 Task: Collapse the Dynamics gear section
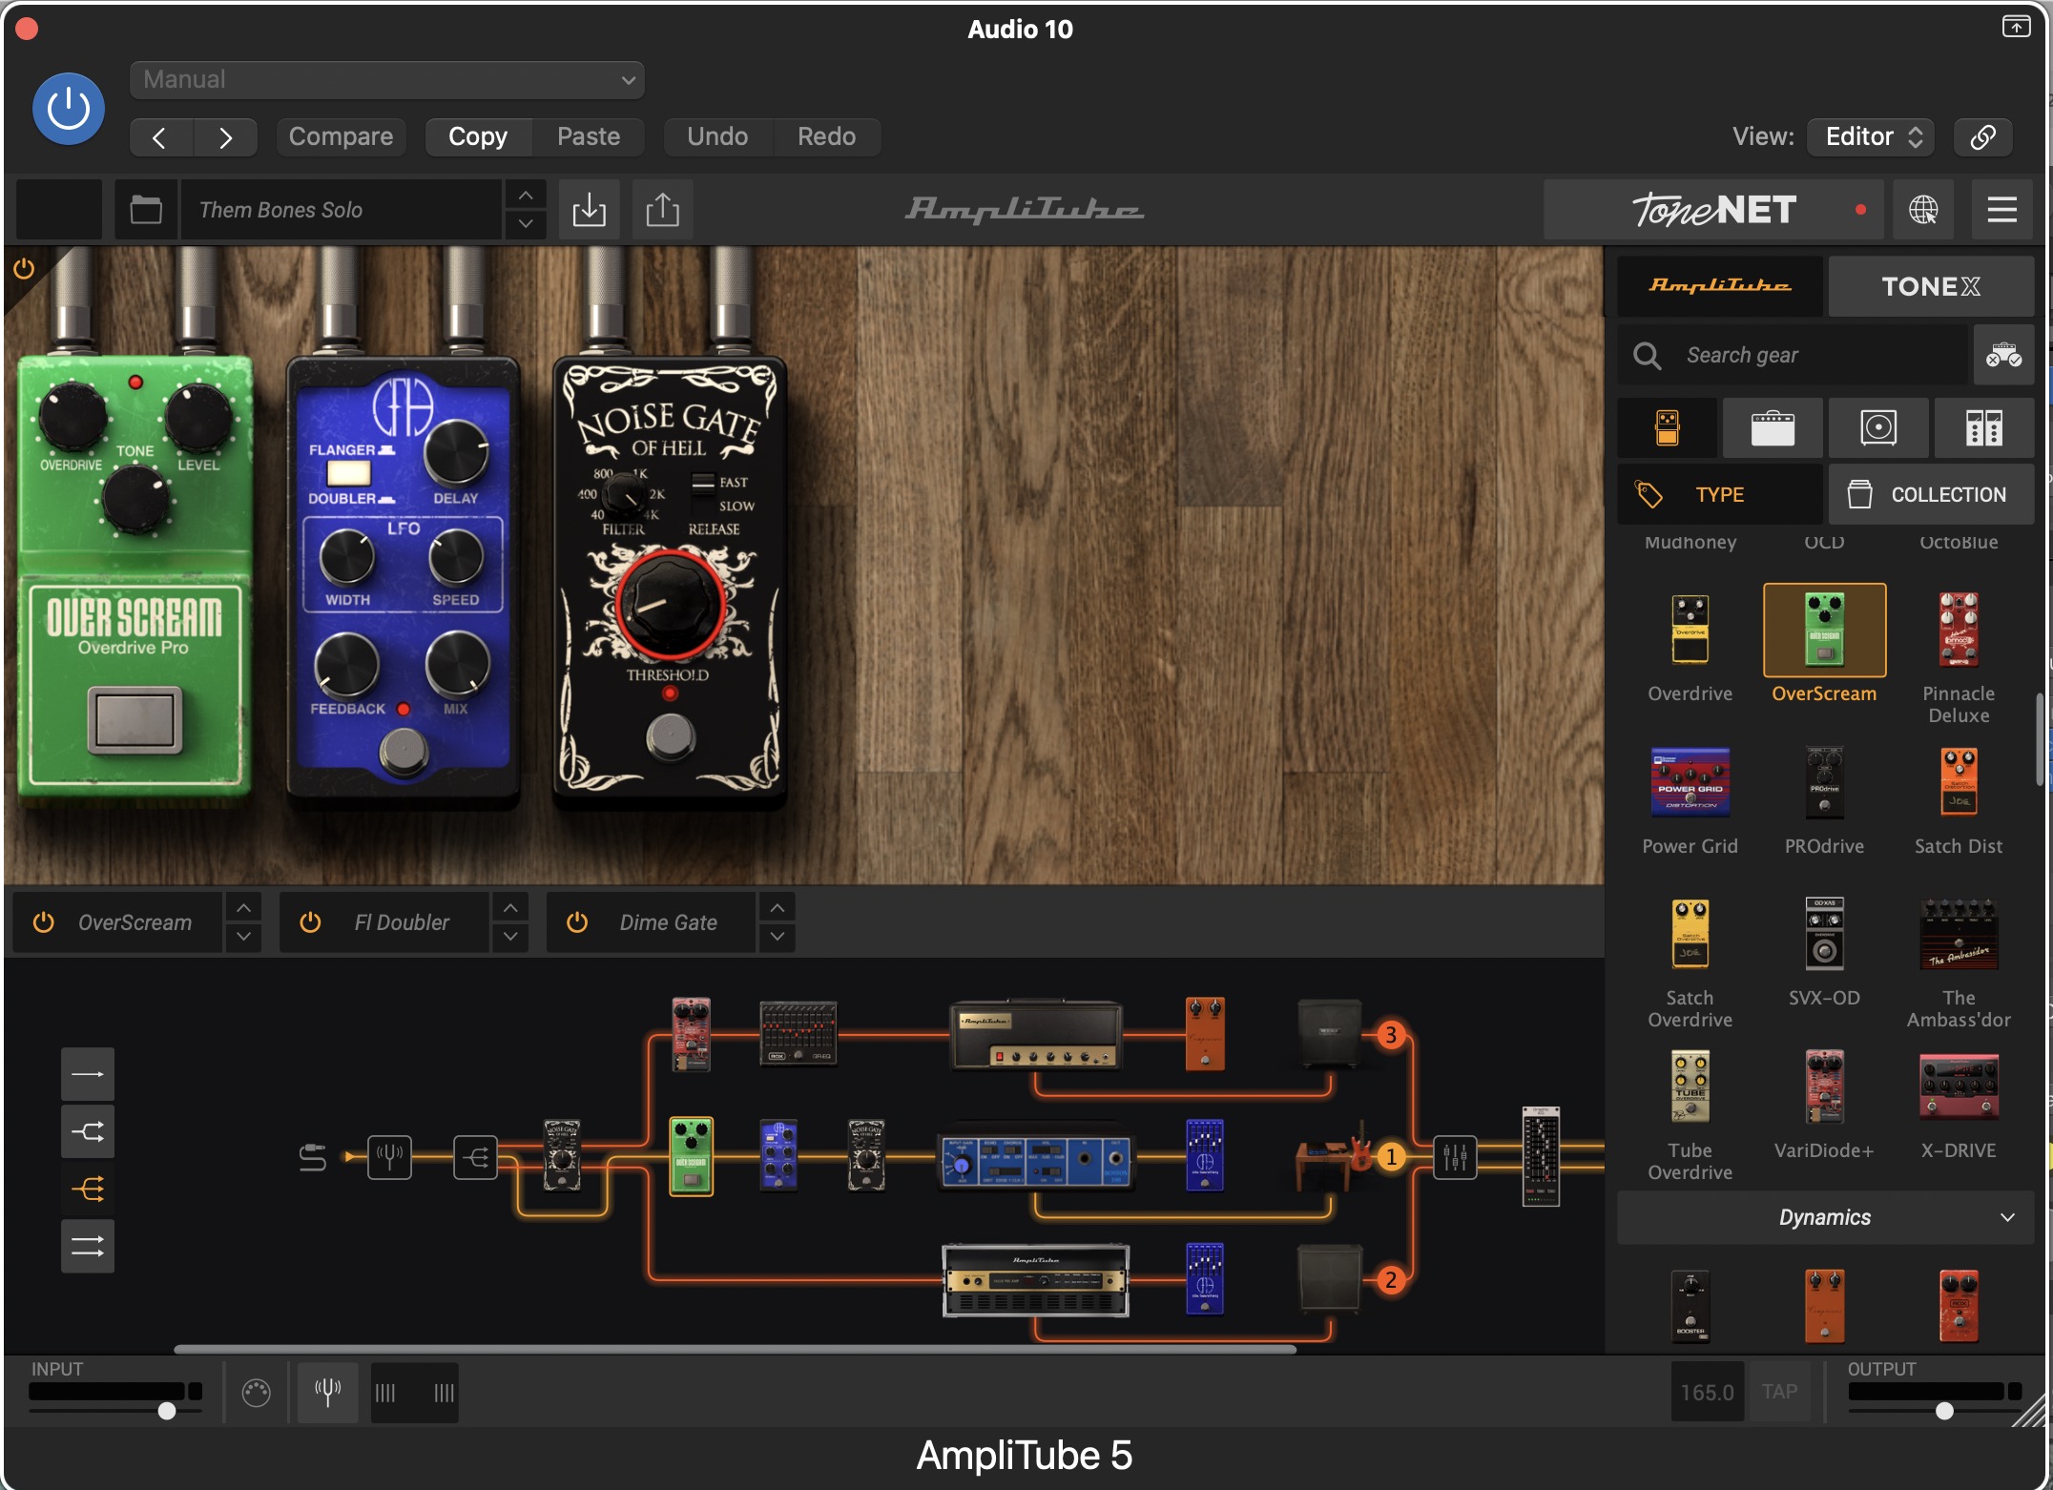(x=2007, y=1217)
